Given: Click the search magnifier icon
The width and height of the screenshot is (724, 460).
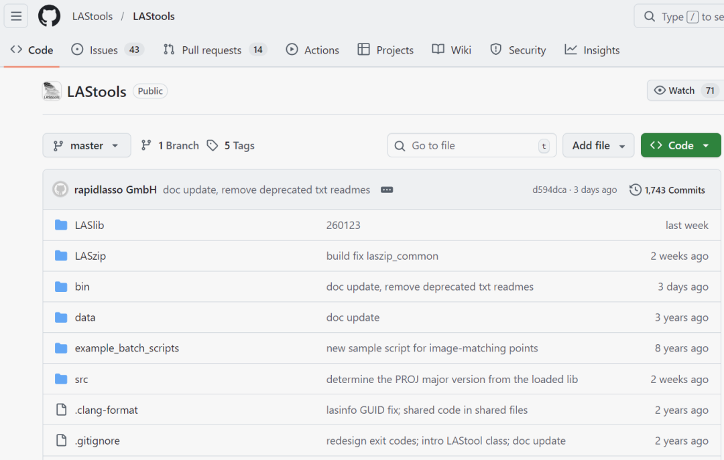Looking at the screenshot, I should pos(649,17).
